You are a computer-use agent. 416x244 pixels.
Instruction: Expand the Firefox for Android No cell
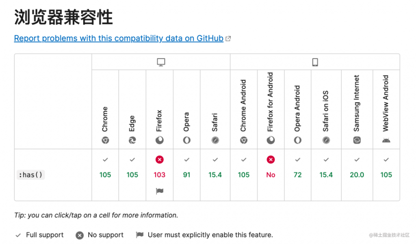coord(271,175)
